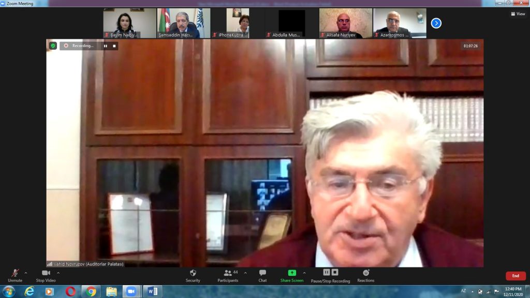Click the green encryption shield icon
This screenshot has width=530, height=298.
(53, 46)
